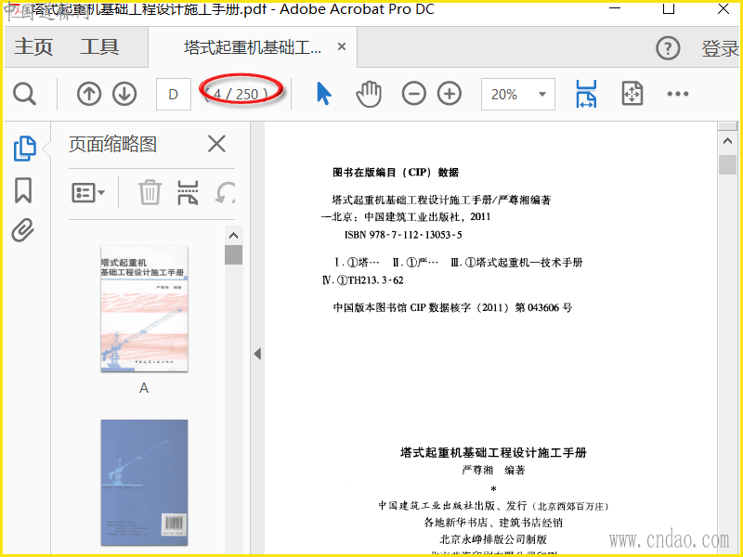Click the ISBN 978-7-112-13053-5 text
The image size is (743, 557).
pyautogui.click(x=403, y=235)
